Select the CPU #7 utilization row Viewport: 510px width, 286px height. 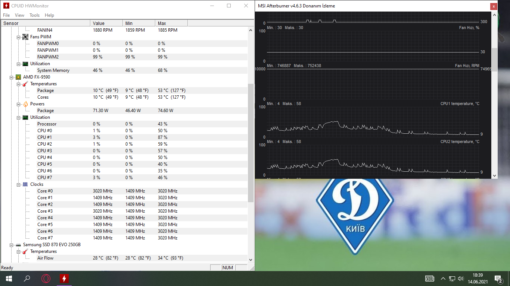[x=124, y=178]
